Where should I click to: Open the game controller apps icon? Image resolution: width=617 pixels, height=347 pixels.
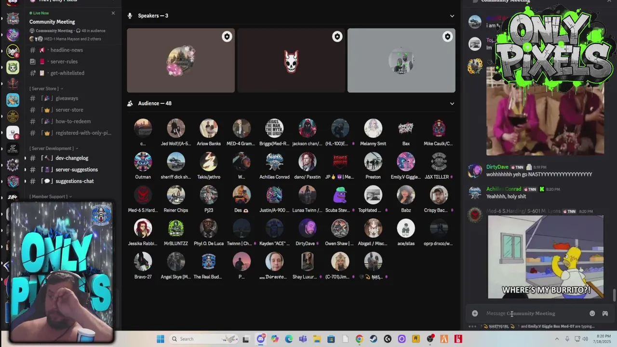(605, 313)
